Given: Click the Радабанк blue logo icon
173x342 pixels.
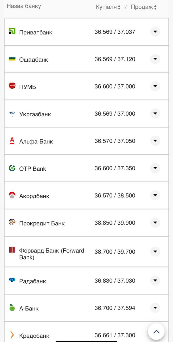Looking at the screenshot, I should click(x=12, y=280).
